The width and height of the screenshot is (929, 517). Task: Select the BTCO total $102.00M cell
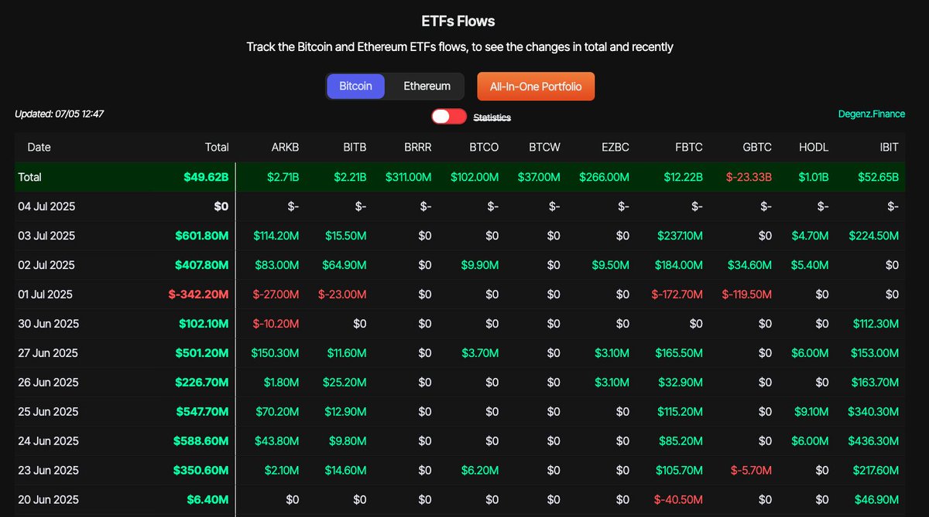point(475,177)
